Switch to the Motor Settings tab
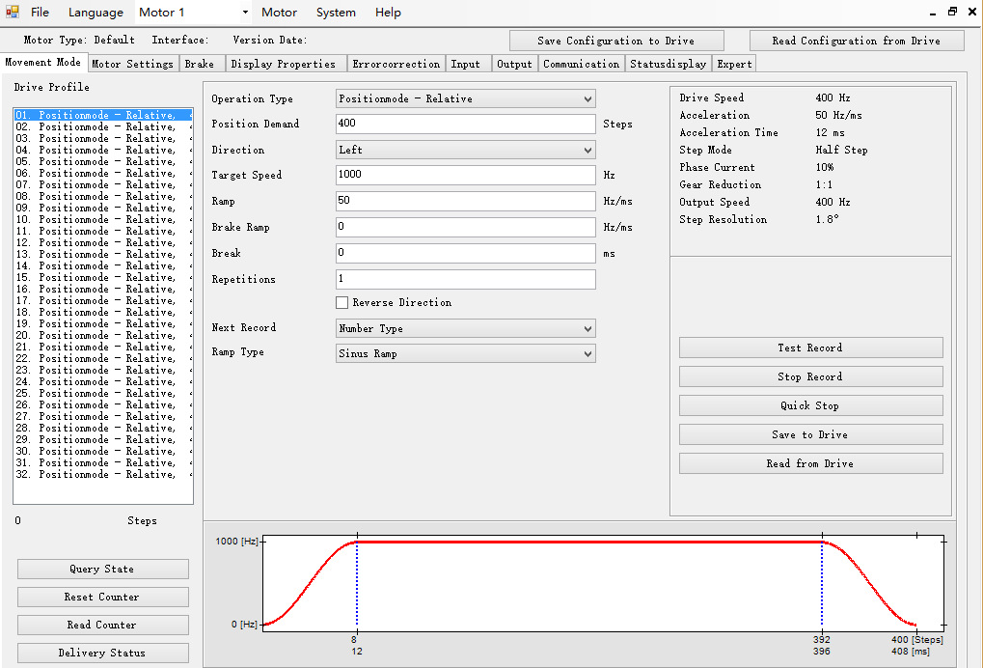 (132, 64)
